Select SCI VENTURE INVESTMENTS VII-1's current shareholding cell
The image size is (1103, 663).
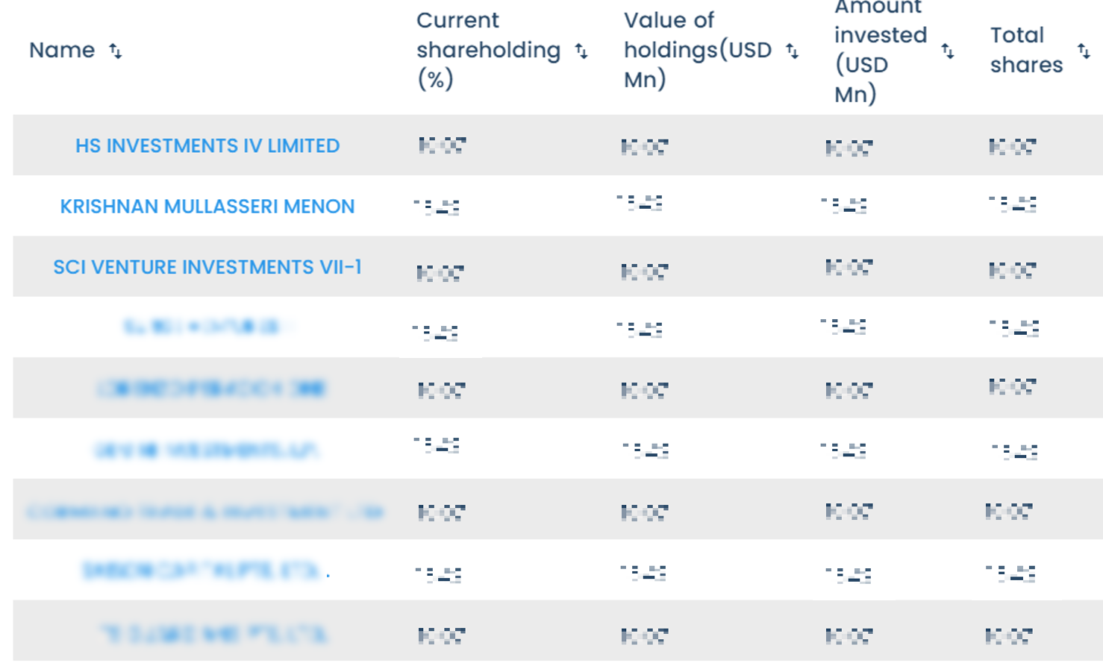(440, 273)
